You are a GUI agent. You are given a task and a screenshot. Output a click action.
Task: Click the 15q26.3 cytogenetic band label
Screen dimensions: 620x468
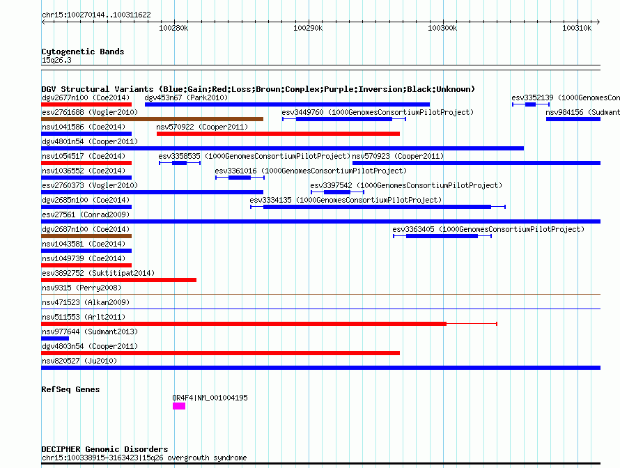click(56, 60)
